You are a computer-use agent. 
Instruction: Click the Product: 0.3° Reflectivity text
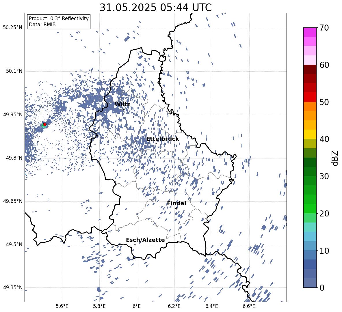pos(59,18)
